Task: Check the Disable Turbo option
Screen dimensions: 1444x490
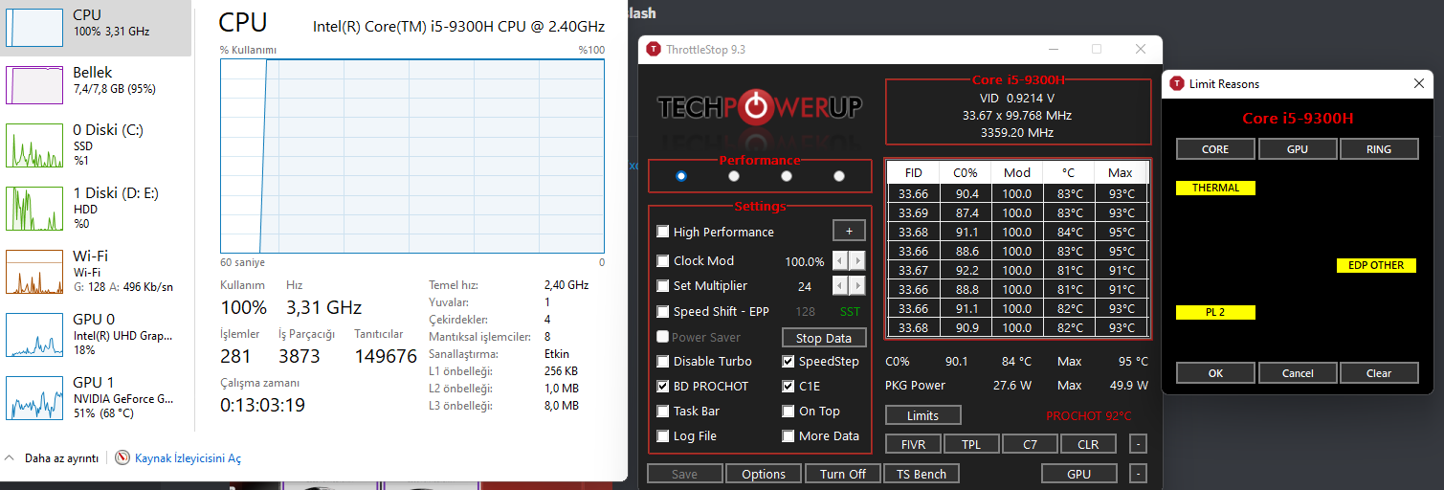Action: pos(663,361)
